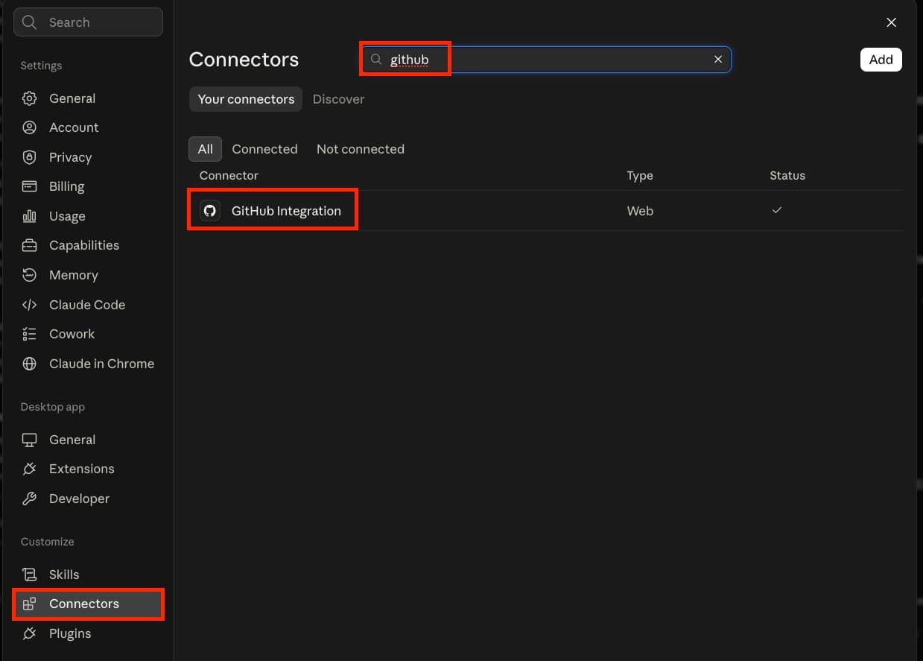
Task: Click the Skills icon
Action: 29,575
